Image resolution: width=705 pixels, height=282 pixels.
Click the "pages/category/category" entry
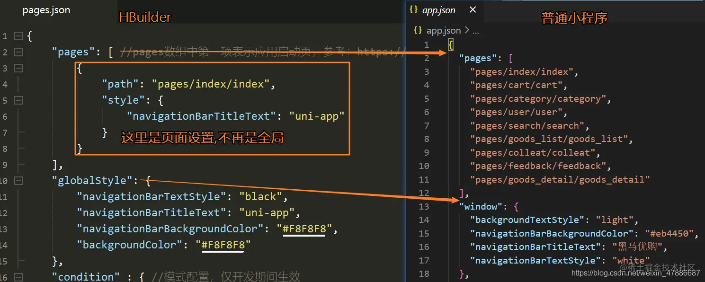click(538, 99)
